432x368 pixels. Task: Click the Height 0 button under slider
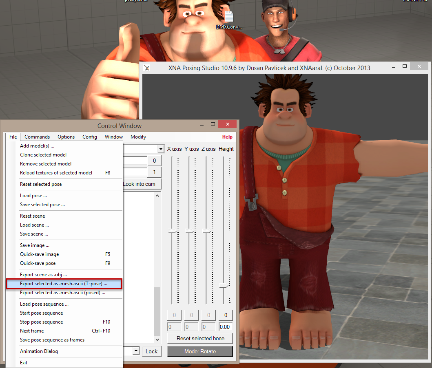click(226, 315)
